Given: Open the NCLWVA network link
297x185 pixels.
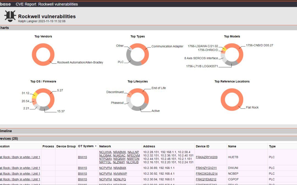Looking at the screenshot, I should [x=105, y=152].
